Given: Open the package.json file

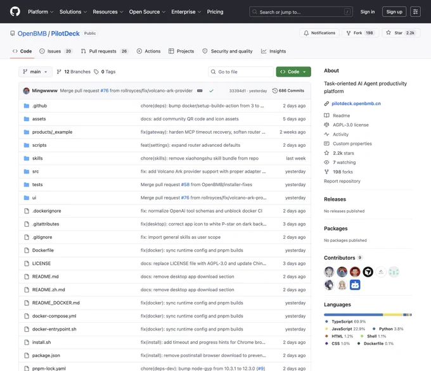Looking at the screenshot, I should (46, 356).
